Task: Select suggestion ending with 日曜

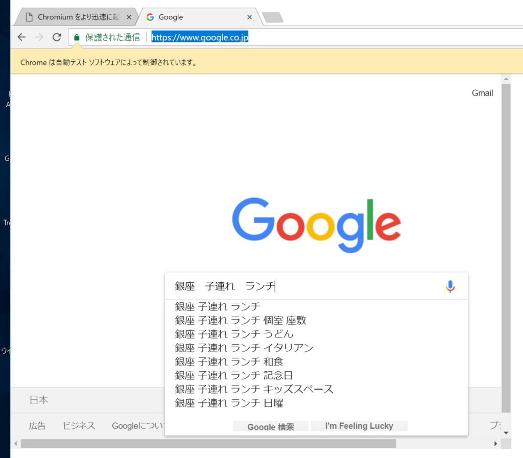Action: coord(317,403)
